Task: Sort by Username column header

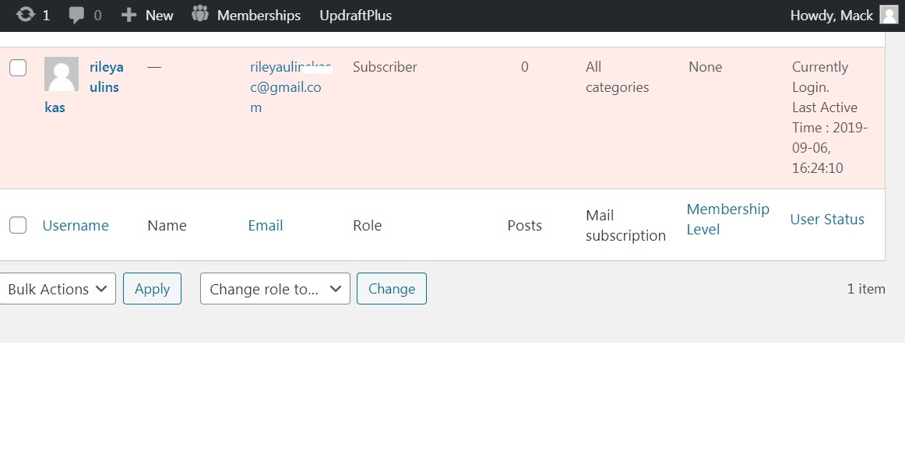Action: pyautogui.click(x=76, y=226)
